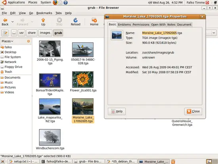The height and width of the screenshot is (164, 218).
Task: Switch to the Permissions tab
Action: click(141, 25)
